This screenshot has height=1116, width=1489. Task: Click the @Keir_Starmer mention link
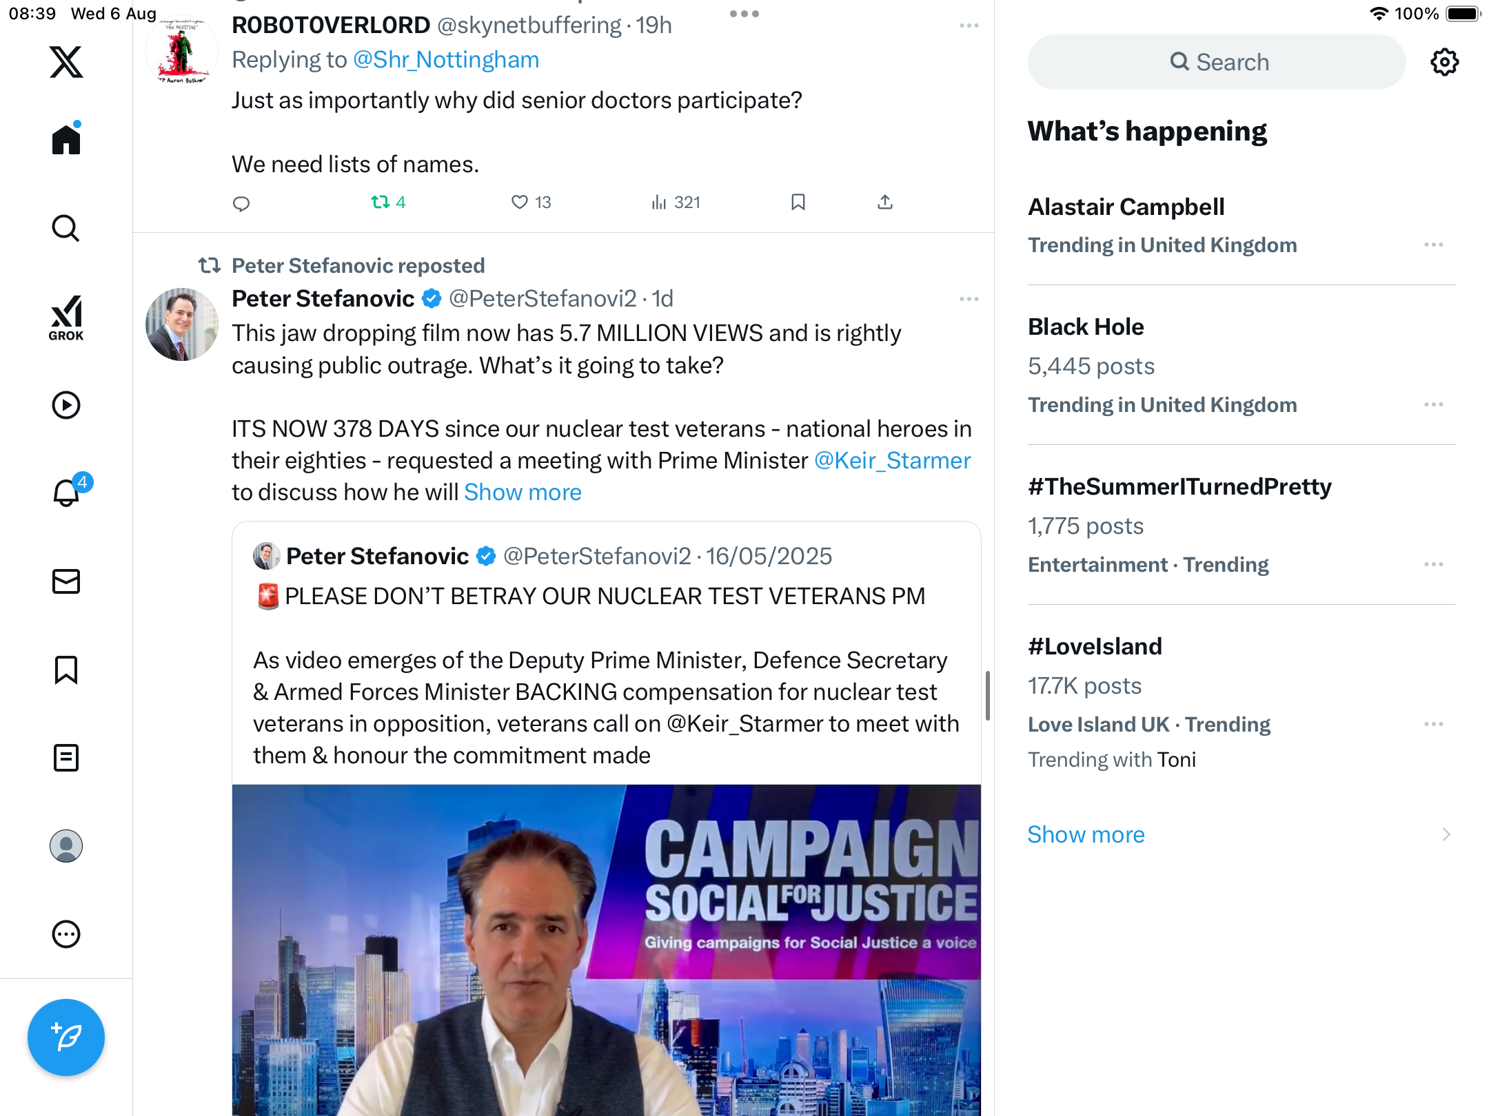[892, 460]
